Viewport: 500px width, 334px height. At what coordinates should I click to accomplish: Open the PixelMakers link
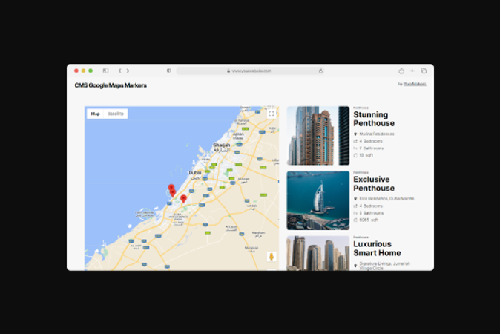[415, 84]
